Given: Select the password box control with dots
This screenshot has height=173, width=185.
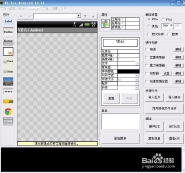Looking at the screenshot, I should click(8, 92).
